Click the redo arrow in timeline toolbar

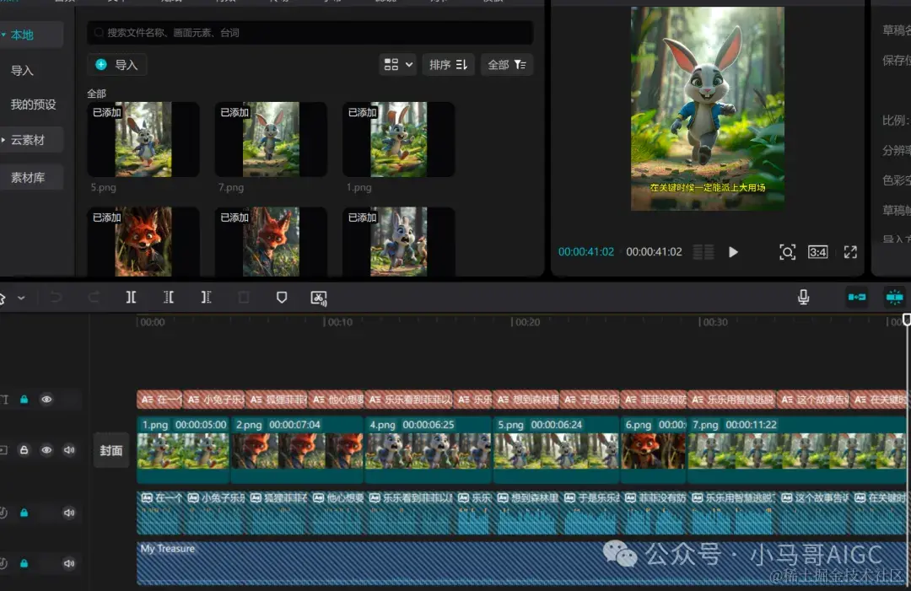94,298
